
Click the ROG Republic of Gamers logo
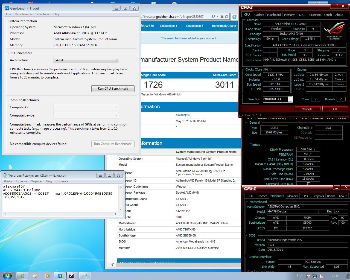[x=334, y=31]
